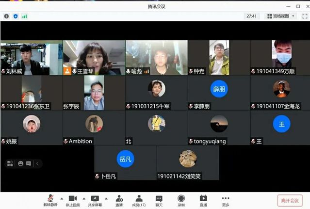Screen dimensions: 310x209
Task: Toggle the bullet-chat message icon in floating bar
Action: click(x=29, y=163)
